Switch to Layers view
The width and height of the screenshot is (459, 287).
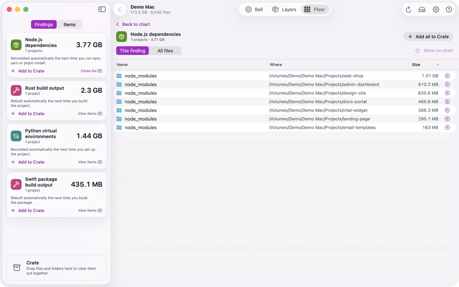(x=284, y=9)
